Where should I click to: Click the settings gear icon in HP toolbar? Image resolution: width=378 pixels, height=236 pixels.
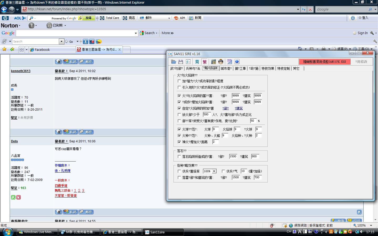coord(353,18)
